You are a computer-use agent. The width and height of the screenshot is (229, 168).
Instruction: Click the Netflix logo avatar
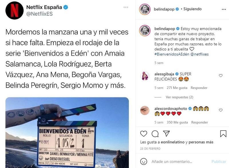[15, 11]
